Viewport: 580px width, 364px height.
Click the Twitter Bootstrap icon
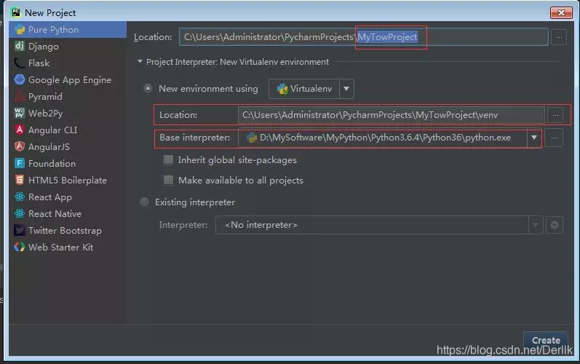click(20, 231)
